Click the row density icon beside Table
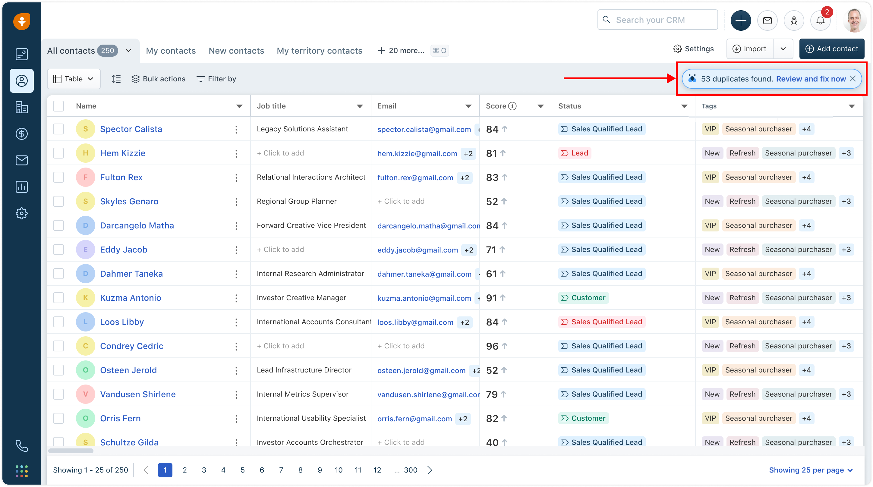 click(116, 79)
